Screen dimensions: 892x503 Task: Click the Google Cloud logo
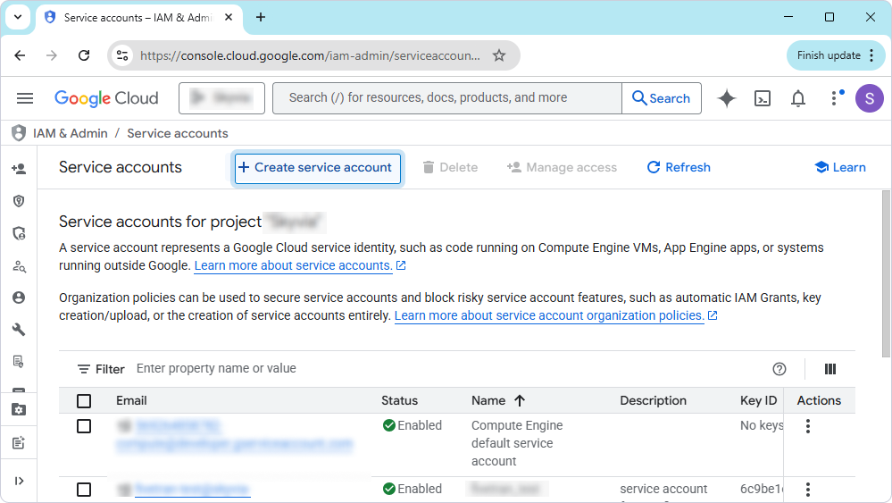click(106, 98)
